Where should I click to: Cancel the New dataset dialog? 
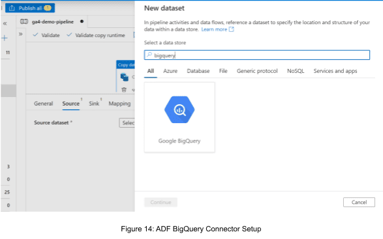tap(359, 202)
